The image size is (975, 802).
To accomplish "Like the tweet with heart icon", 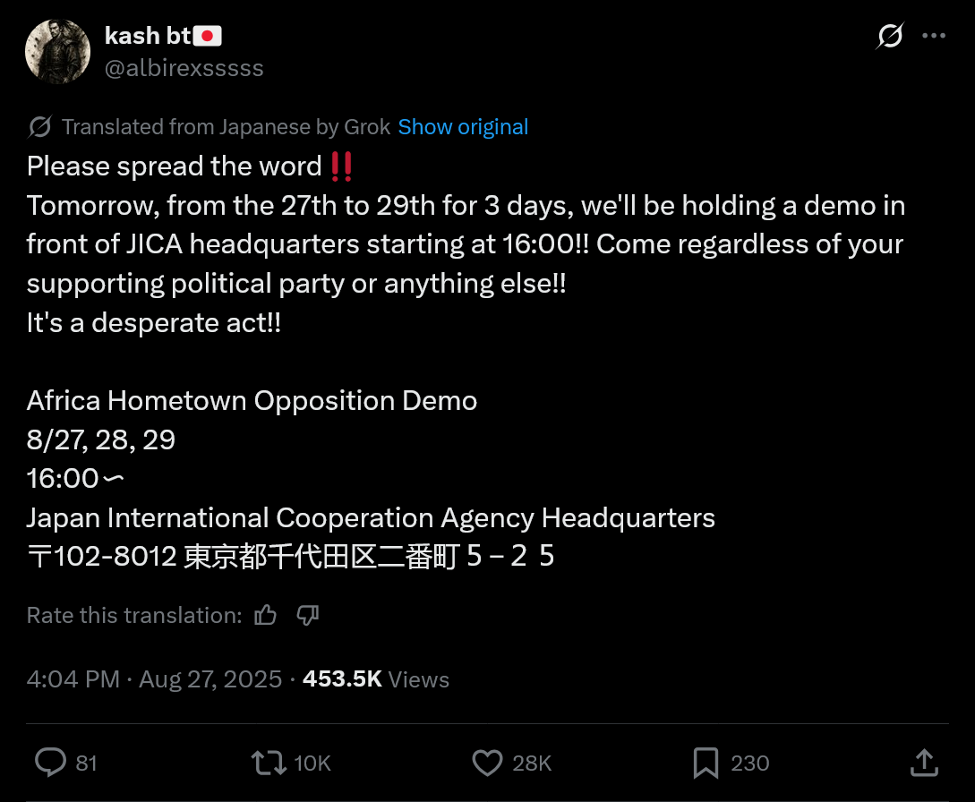I will tap(487, 763).
